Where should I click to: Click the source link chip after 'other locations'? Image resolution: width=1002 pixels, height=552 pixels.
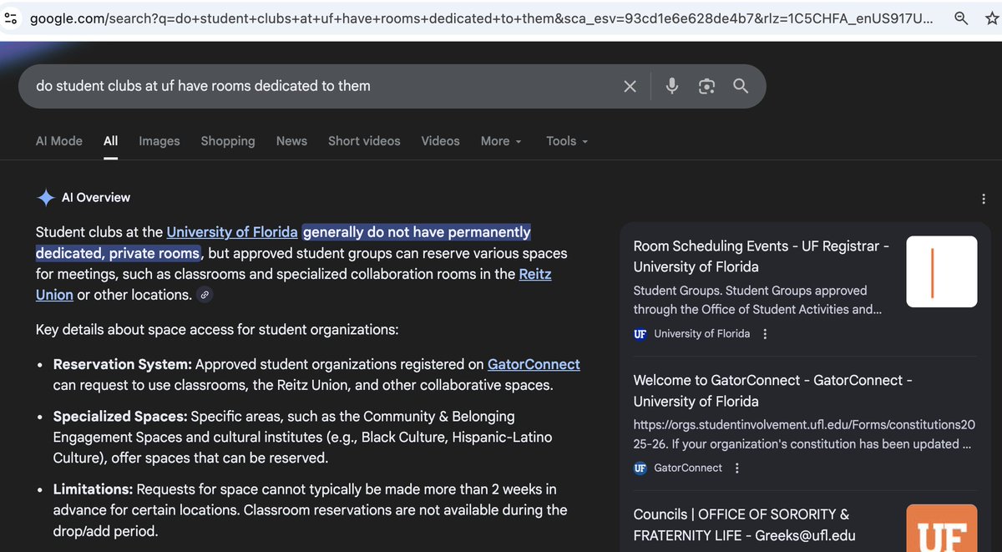tap(205, 295)
